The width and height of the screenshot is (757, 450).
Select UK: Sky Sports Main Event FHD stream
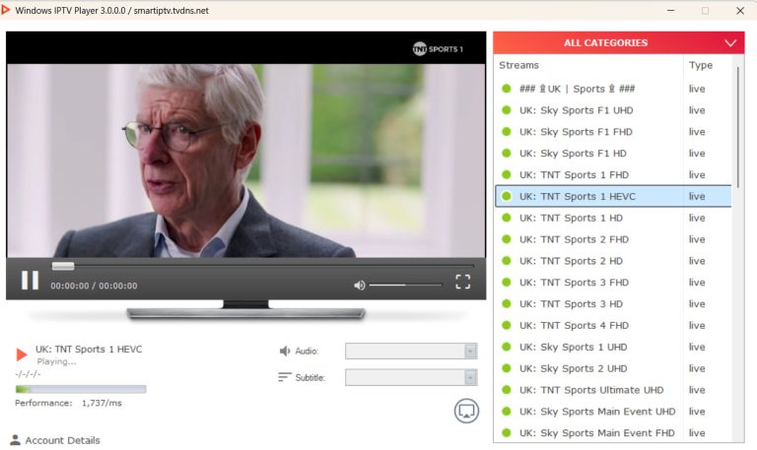click(x=613, y=432)
